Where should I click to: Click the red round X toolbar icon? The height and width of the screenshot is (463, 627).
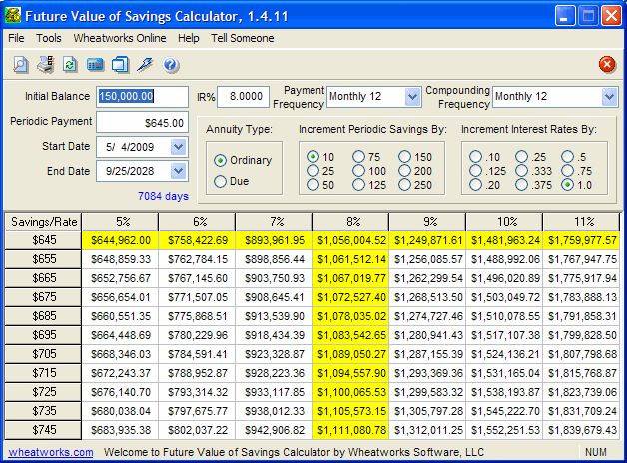(x=607, y=64)
